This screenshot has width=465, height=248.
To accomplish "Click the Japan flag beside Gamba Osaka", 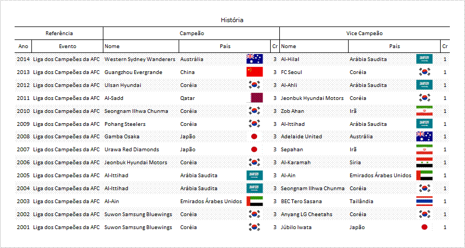I will (x=254, y=137).
